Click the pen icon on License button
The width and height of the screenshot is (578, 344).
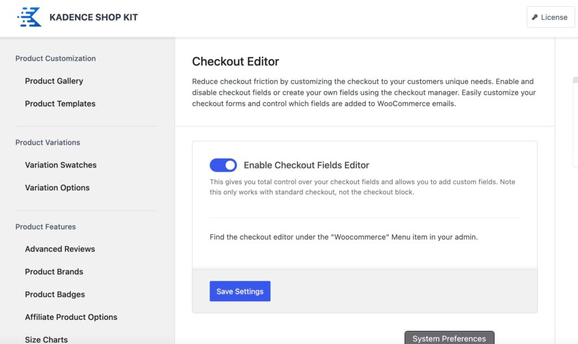(535, 17)
